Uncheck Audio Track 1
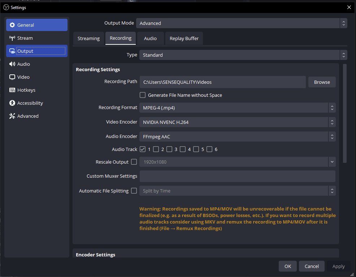The image size is (356, 277). tap(143, 149)
